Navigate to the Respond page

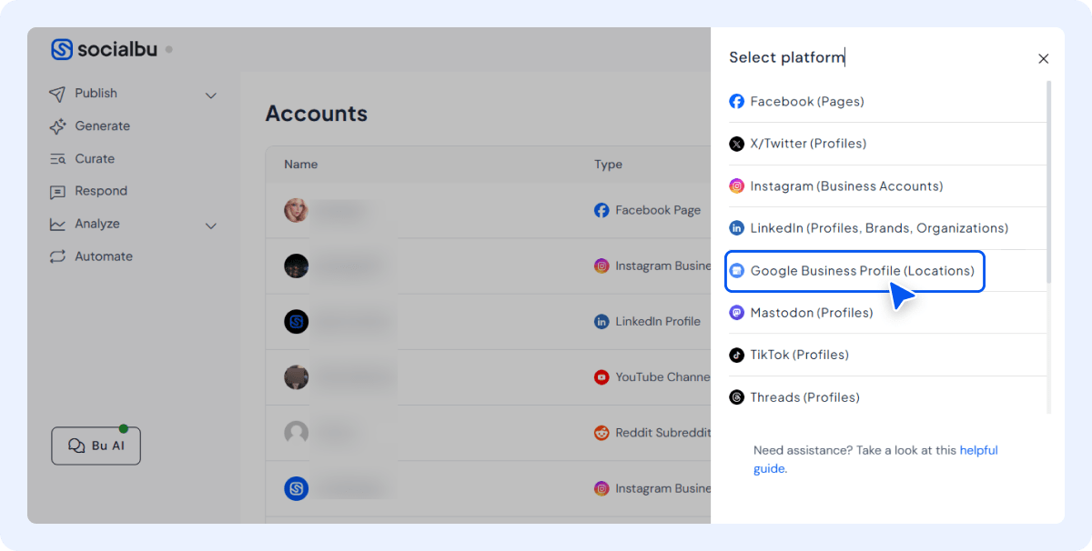(x=102, y=191)
